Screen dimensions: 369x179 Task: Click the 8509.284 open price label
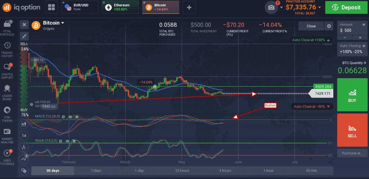[323, 86]
